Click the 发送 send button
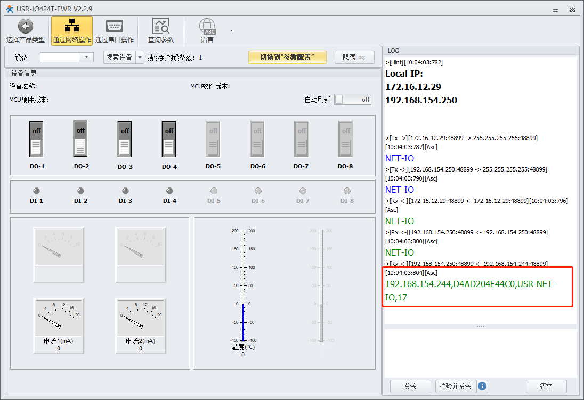Image resolution: width=584 pixels, height=400 pixels. click(410, 386)
